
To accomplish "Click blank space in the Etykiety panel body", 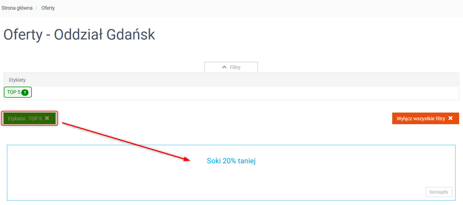I will tap(243, 93).
